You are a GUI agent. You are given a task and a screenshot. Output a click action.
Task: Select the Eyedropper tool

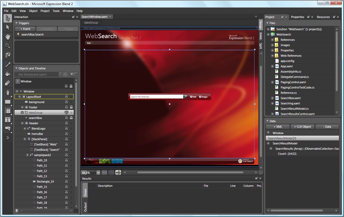click(x=8, y=65)
